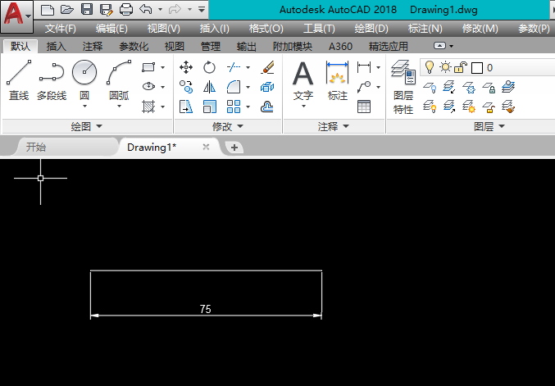Open the 文件(F) menu

pos(60,29)
